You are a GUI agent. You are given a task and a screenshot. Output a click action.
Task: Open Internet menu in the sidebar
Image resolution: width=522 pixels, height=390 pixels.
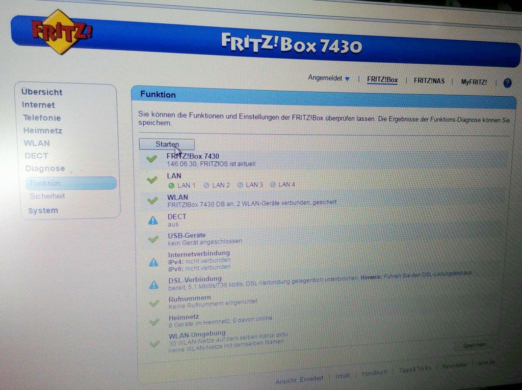38,105
